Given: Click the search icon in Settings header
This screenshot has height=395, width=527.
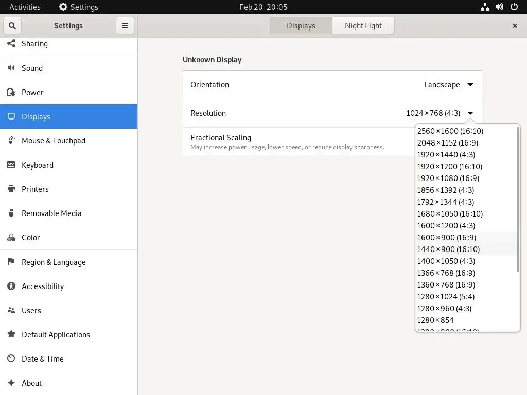Looking at the screenshot, I should (12, 26).
